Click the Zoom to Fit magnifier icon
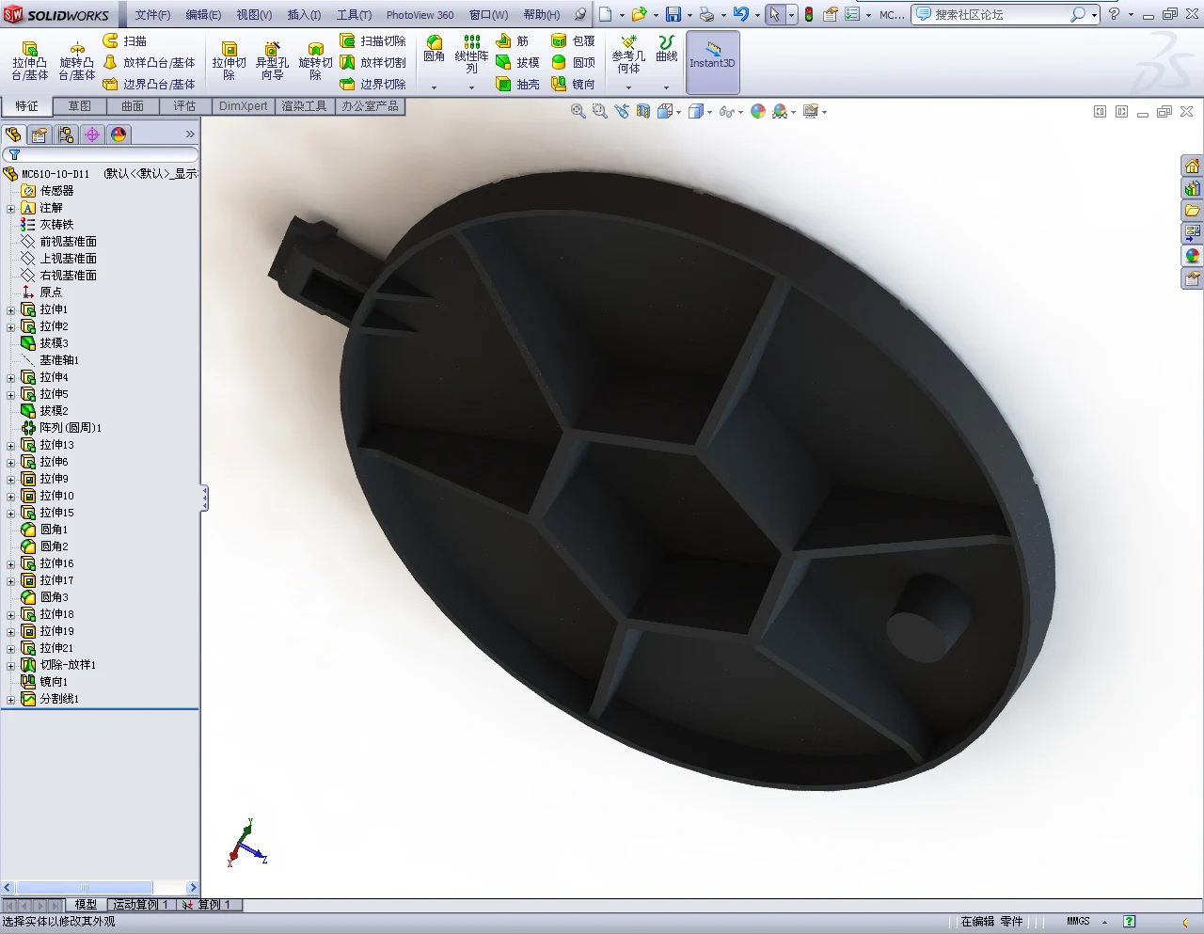Image resolution: width=1204 pixels, height=934 pixels. pos(578,111)
